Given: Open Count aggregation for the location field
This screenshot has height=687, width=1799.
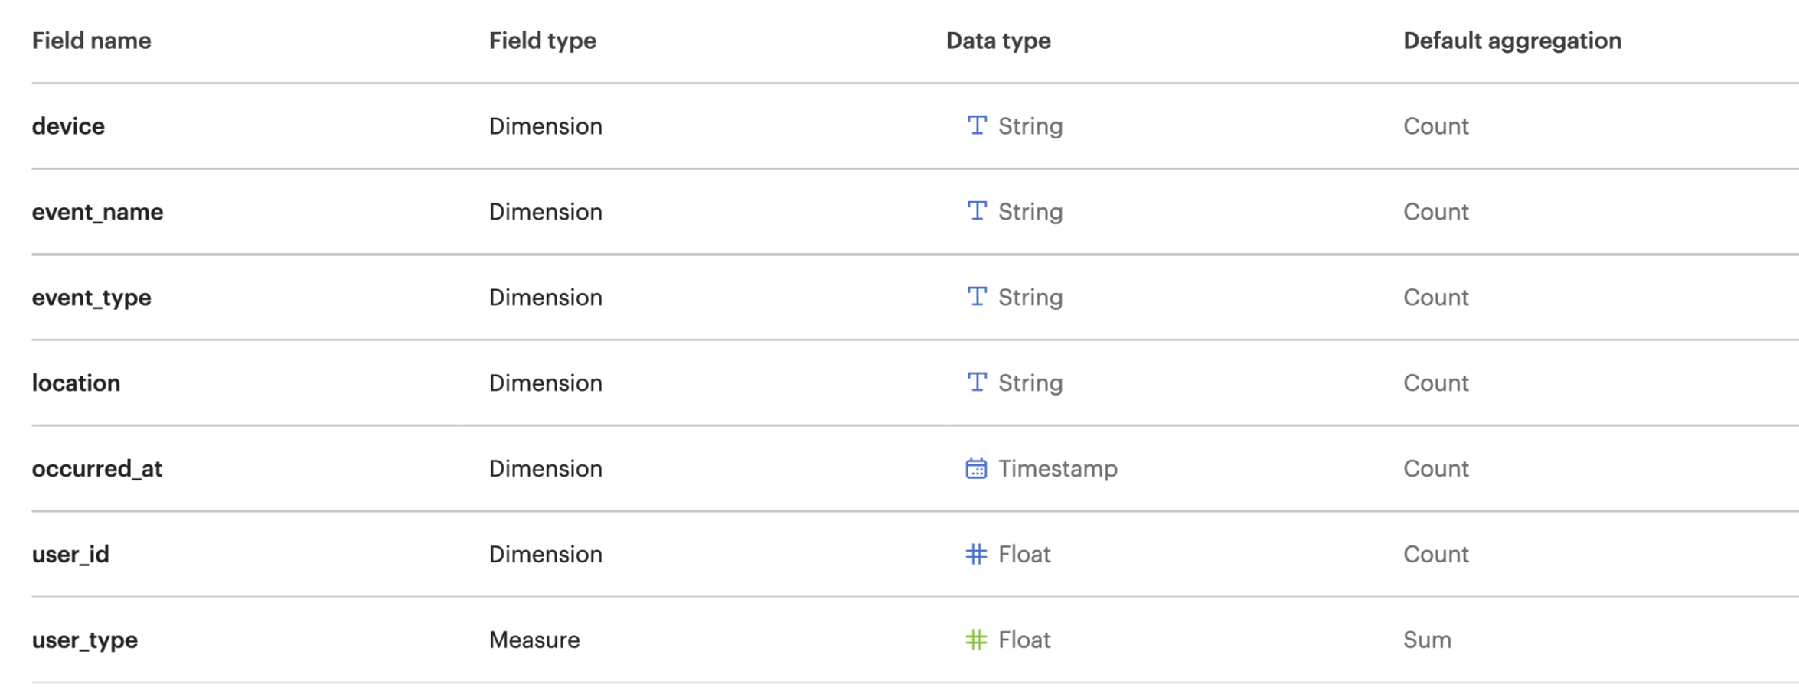Looking at the screenshot, I should pos(1435,383).
